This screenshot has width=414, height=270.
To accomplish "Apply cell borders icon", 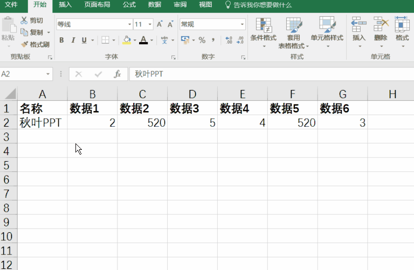I will coord(105,40).
